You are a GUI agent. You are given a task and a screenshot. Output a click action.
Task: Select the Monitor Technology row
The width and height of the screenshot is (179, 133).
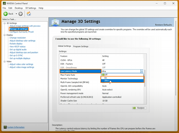pos(80,79)
